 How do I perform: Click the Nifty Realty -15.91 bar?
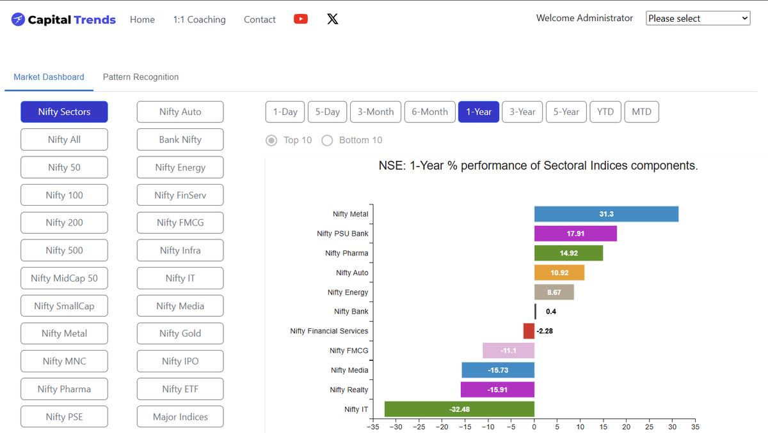pos(497,390)
